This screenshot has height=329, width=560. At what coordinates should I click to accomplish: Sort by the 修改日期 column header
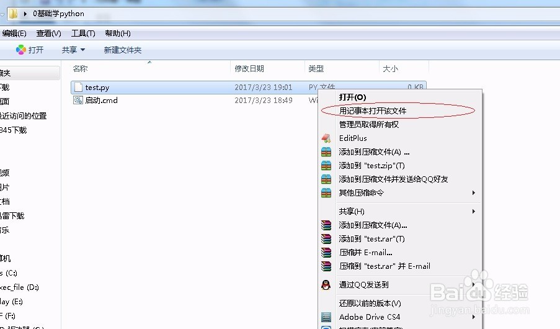(249, 69)
